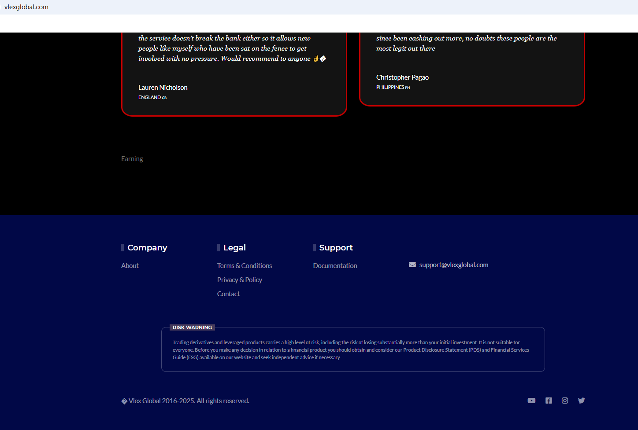Open Privacy & Policy link
Viewport: 638px width, 430px height.
[x=240, y=280]
